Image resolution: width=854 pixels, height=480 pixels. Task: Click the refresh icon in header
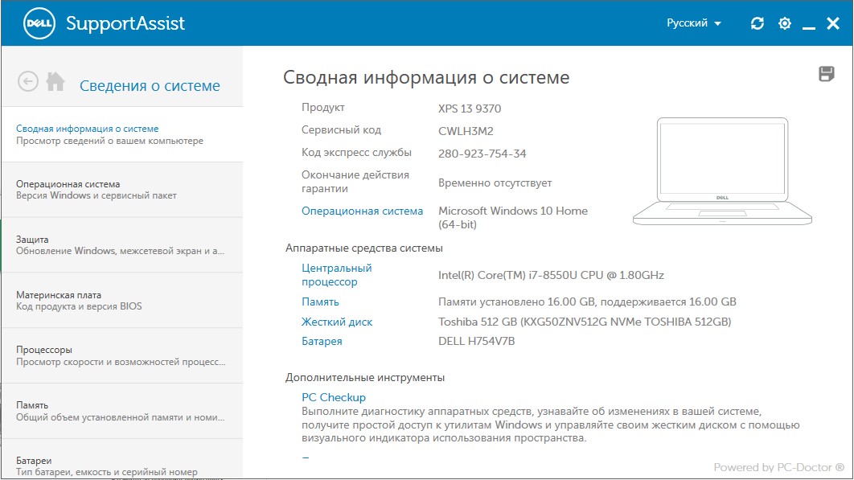pos(757,23)
